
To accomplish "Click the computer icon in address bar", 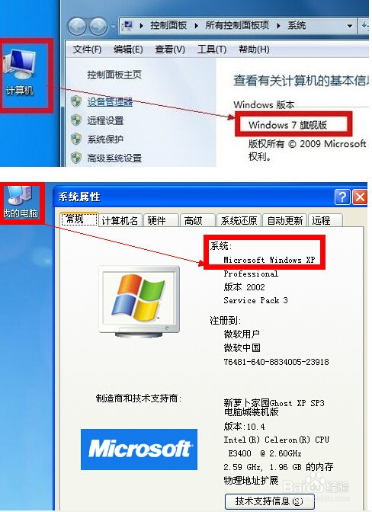I will point(128,25).
